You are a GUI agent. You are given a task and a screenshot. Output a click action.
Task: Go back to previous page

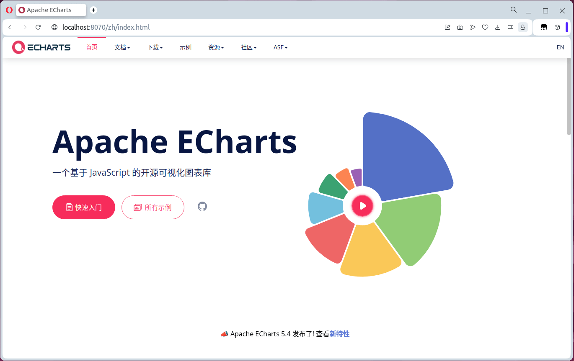tap(10, 27)
